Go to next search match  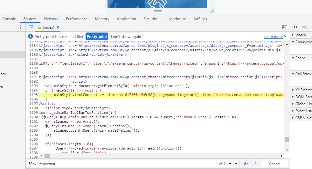click(x=236, y=164)
